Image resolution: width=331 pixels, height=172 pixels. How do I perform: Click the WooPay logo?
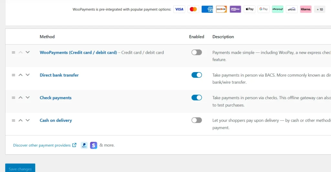point(235,9)
